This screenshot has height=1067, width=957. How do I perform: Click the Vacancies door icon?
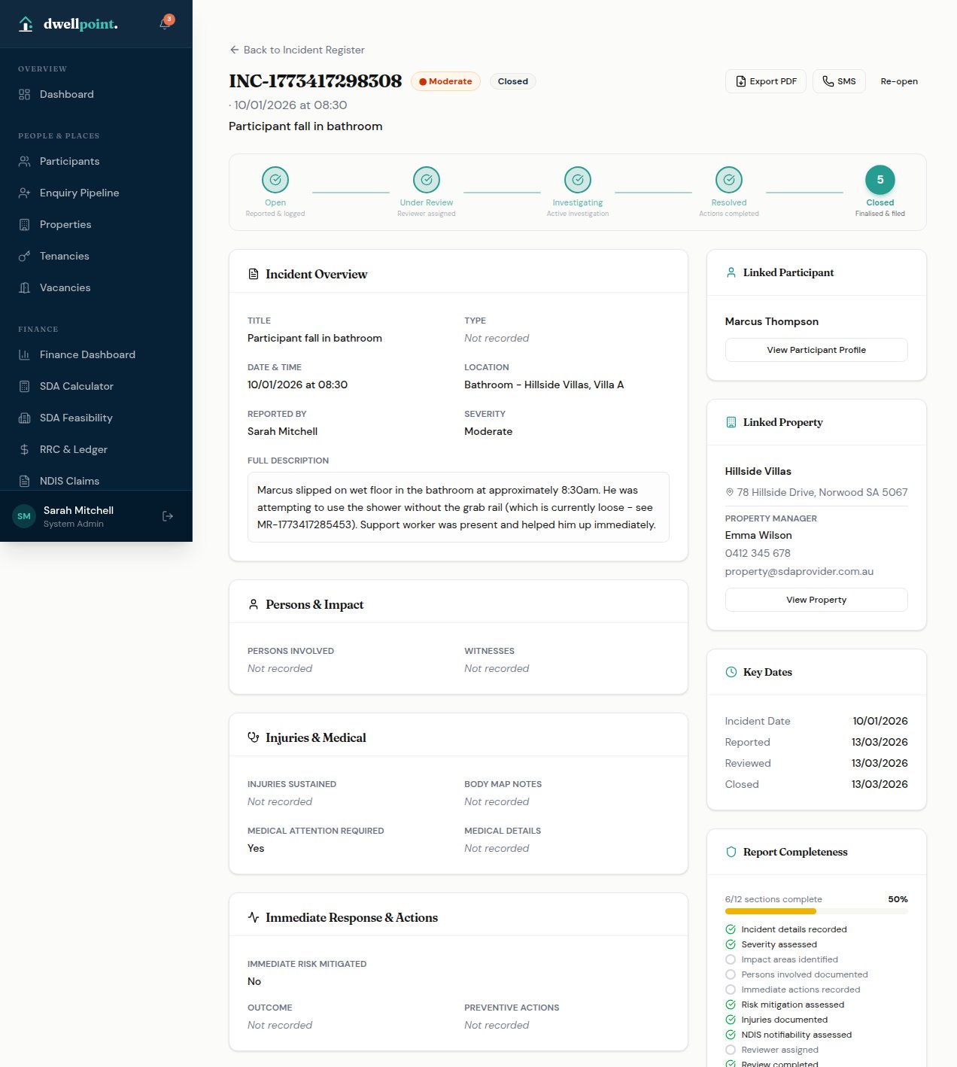click(24, 287)
